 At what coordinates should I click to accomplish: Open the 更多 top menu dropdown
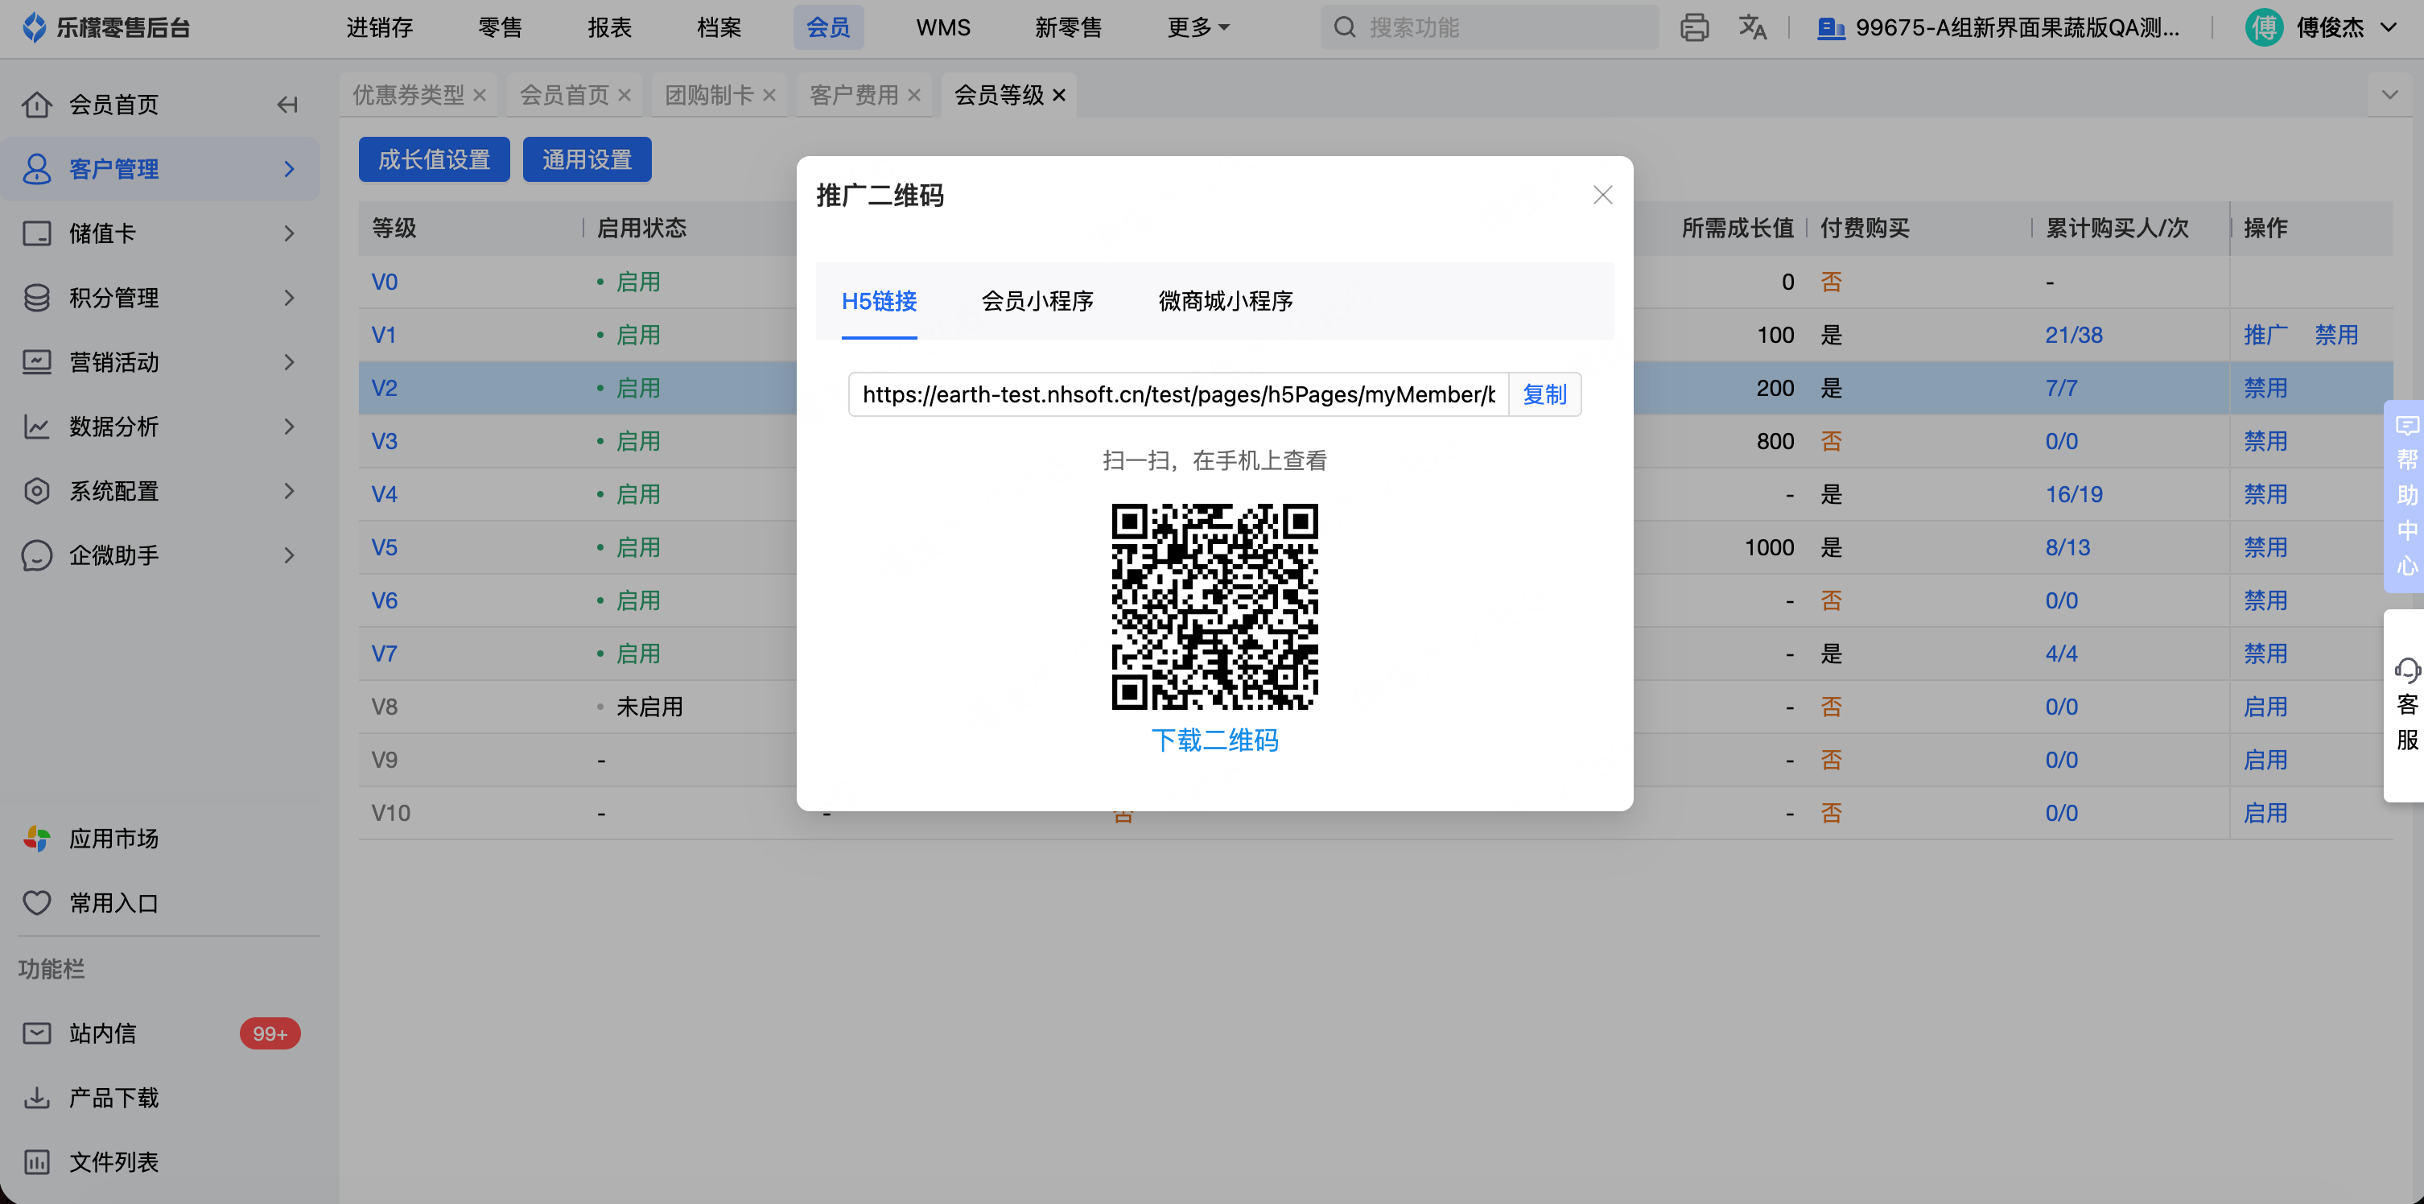pyautogui.click(x=1197, y=27)
